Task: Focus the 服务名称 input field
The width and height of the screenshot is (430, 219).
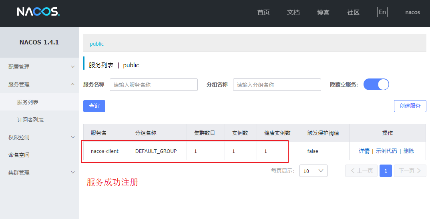Action: pyautogui.click(x=154, y=85)
